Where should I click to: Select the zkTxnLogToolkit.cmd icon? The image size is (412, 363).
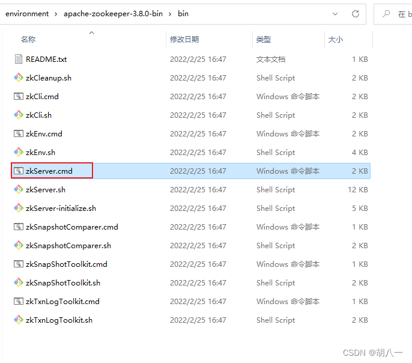pos(19,302)
